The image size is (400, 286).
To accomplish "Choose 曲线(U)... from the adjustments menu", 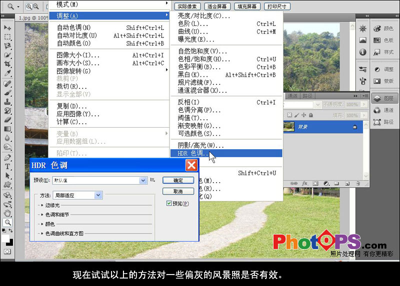I will coord(226,32).
